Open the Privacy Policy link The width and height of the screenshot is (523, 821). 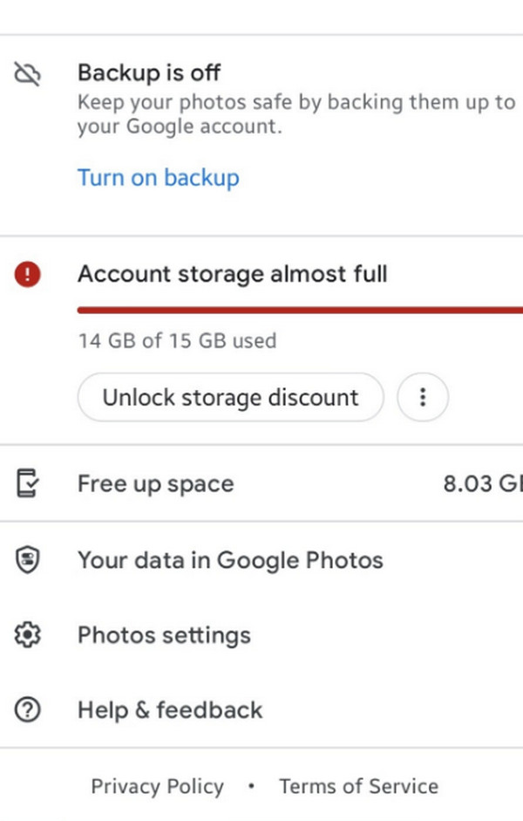[x=157, y=785]
